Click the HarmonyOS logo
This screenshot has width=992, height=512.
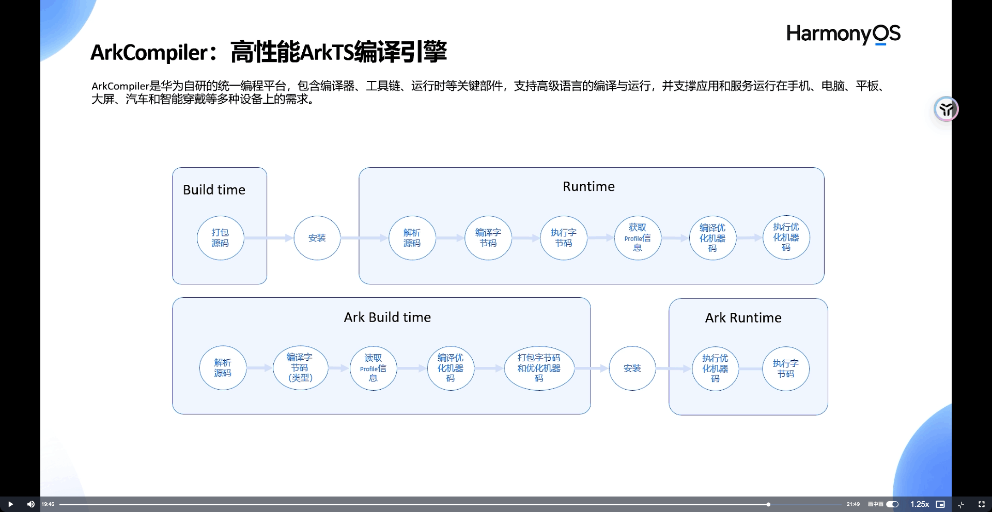[x=843, y=34]
